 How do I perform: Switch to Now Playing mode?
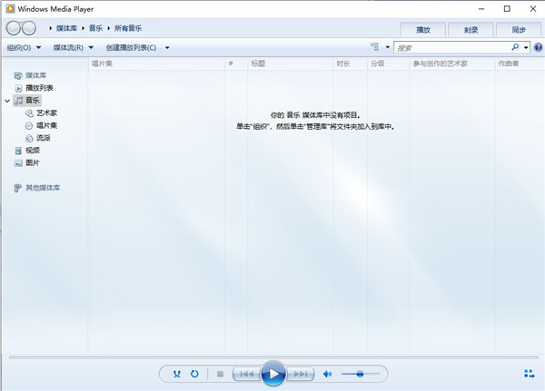coord(529,374)
